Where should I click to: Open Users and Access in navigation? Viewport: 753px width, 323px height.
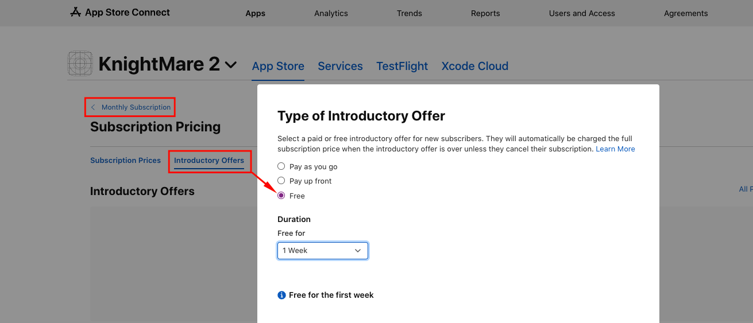pos(582,13)
